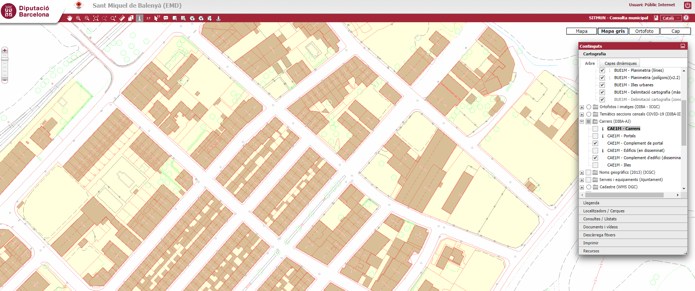The width and height of the screenshot is (695, 291).
Task: Enable CAE1M - Carrers layer checkbox
Action: (595, 129)
